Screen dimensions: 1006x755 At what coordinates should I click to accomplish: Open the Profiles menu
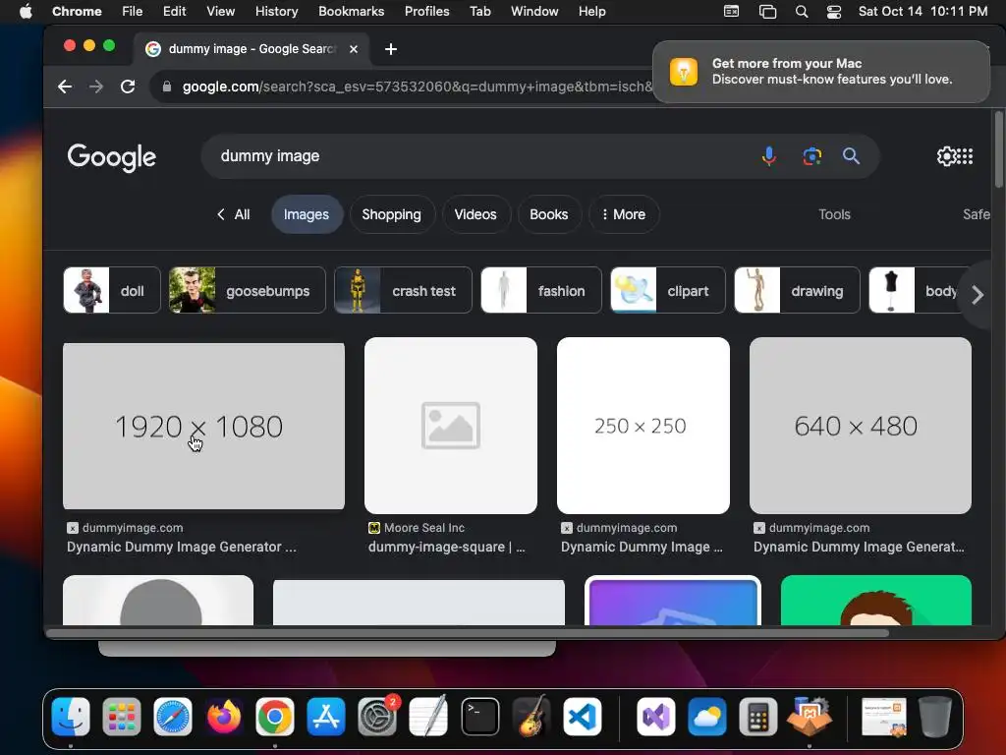[426, 12]
